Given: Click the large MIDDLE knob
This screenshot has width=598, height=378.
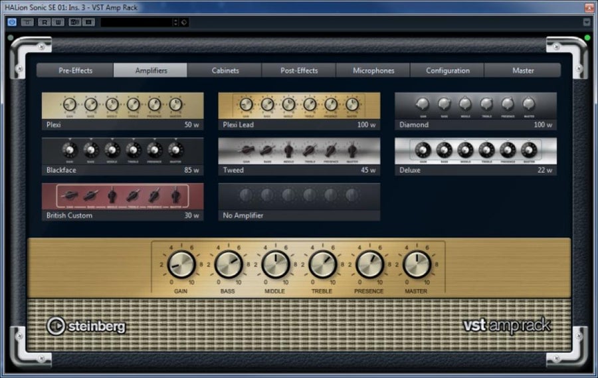Looking at the screenshot, I should (275, 264).
